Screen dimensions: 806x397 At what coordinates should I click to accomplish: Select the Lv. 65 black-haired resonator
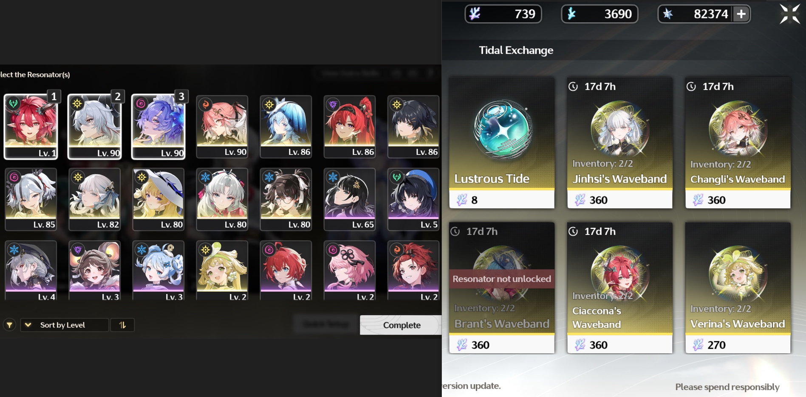pos(350,199)
